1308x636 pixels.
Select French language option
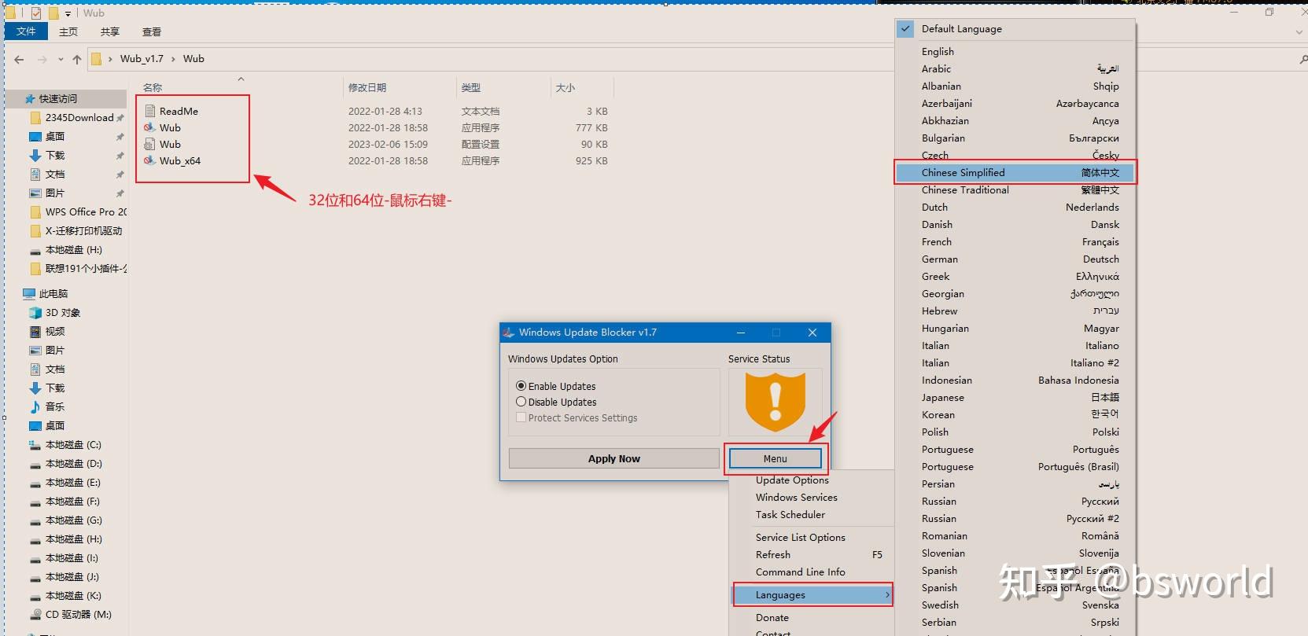pos(1015,242)
